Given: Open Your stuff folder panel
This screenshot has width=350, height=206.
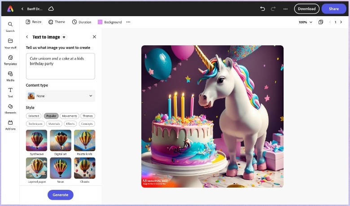Looking at the screenshot, I should pyautogui.click(x=10, y=44).
